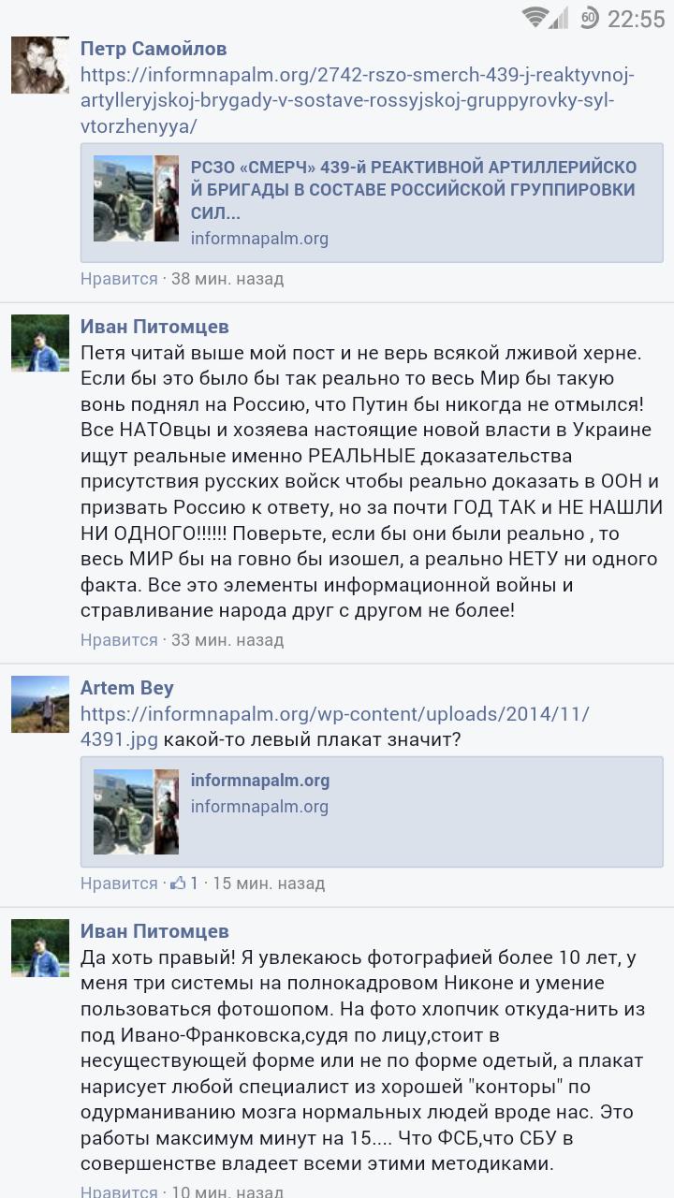Tap the Wi-Fi status bar icon

coord(535,18)
